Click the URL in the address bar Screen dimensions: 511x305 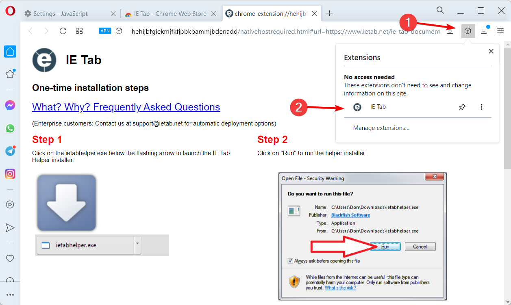285,31
